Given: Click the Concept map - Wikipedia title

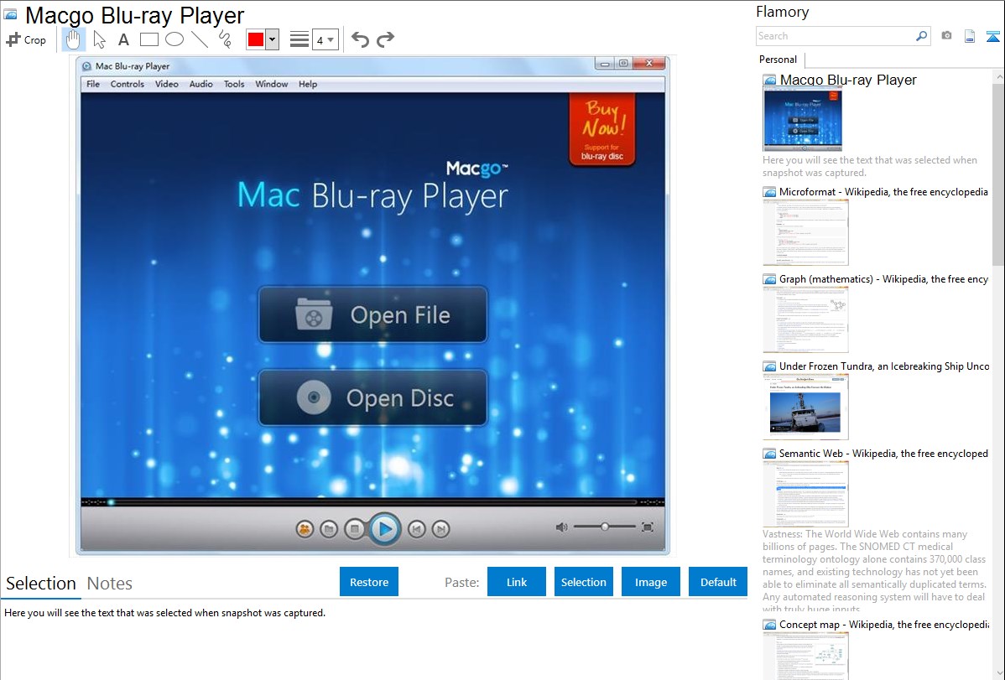Looking at the screenshot, I should click(884, 625).
